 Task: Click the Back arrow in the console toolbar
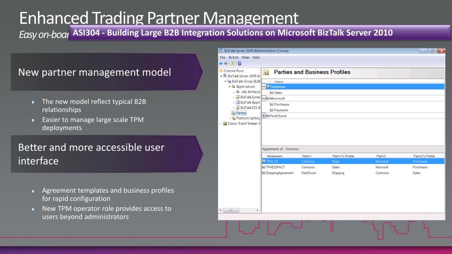[221, 63]
